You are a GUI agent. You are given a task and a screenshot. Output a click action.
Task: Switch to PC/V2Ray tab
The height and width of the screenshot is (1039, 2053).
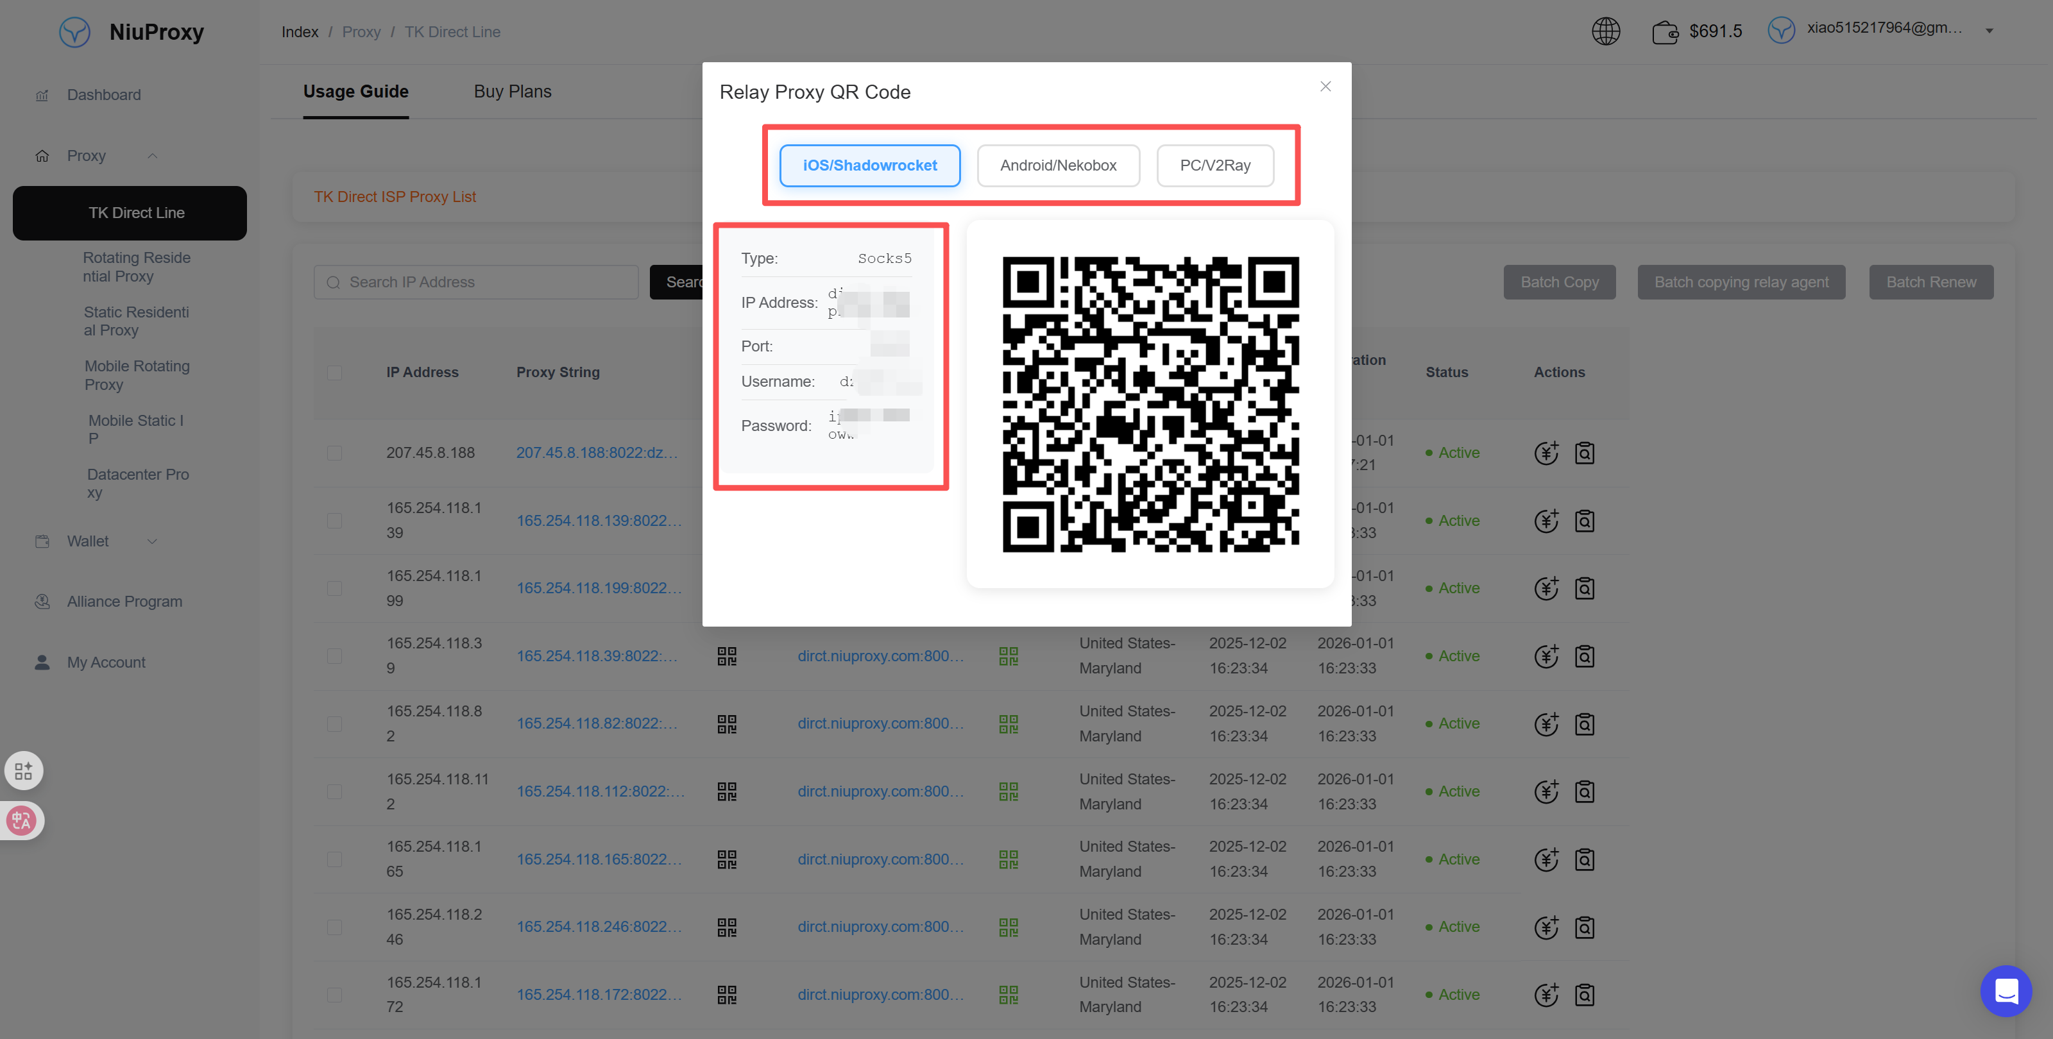tap(1214, 165)
